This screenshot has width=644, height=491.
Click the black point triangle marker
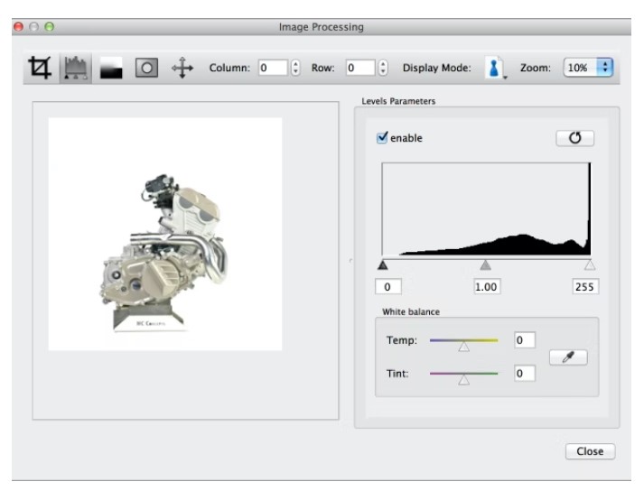pyautogui.click(x=383, y=265)
